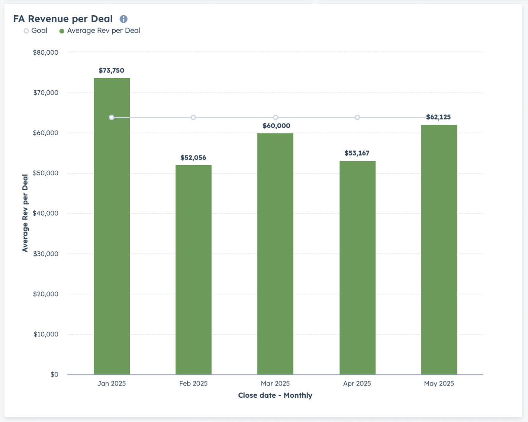Select the Apr 2025 bar
Screen dimensions: 528x422
pos(357,268)
